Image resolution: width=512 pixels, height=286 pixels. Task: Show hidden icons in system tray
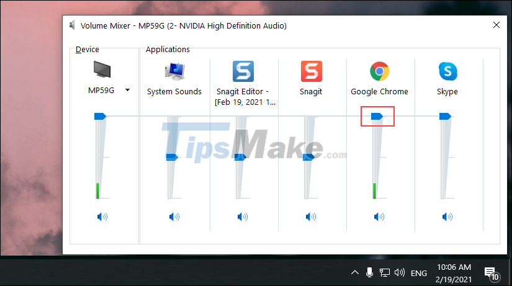click(x=355, y=272)
